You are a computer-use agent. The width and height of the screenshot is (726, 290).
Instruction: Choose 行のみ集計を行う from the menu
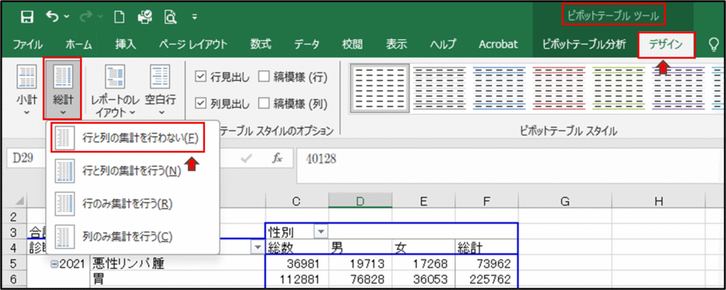(127, 203)
